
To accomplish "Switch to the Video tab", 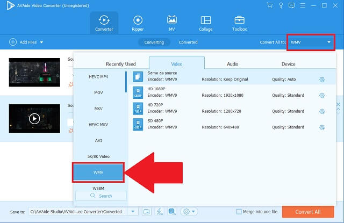I will click(177, 63).
